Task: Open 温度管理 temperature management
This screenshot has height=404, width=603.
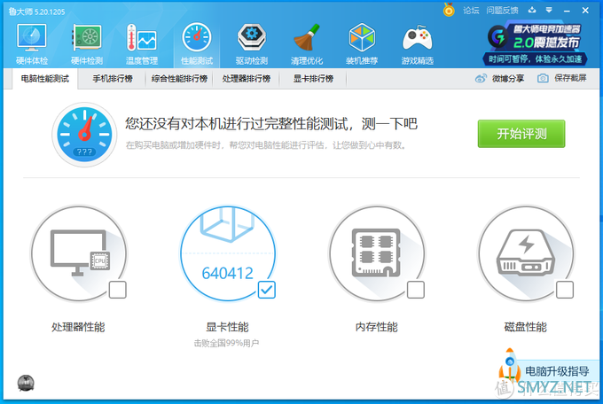Action: tap(142, 43)
